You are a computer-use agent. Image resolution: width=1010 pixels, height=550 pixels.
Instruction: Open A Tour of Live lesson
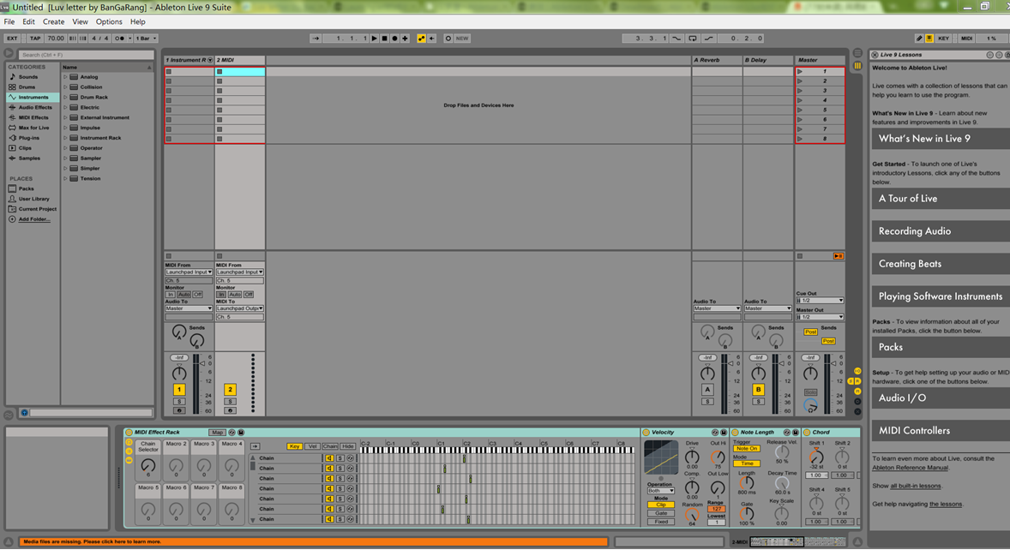click(941, 199)
